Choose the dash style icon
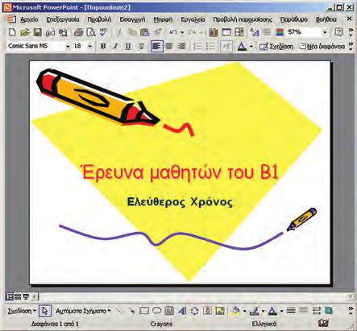 click(x=304, y=311)
